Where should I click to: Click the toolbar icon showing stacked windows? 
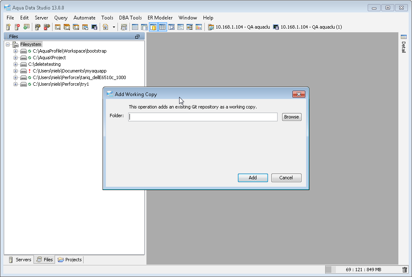[x=85, y=27]
